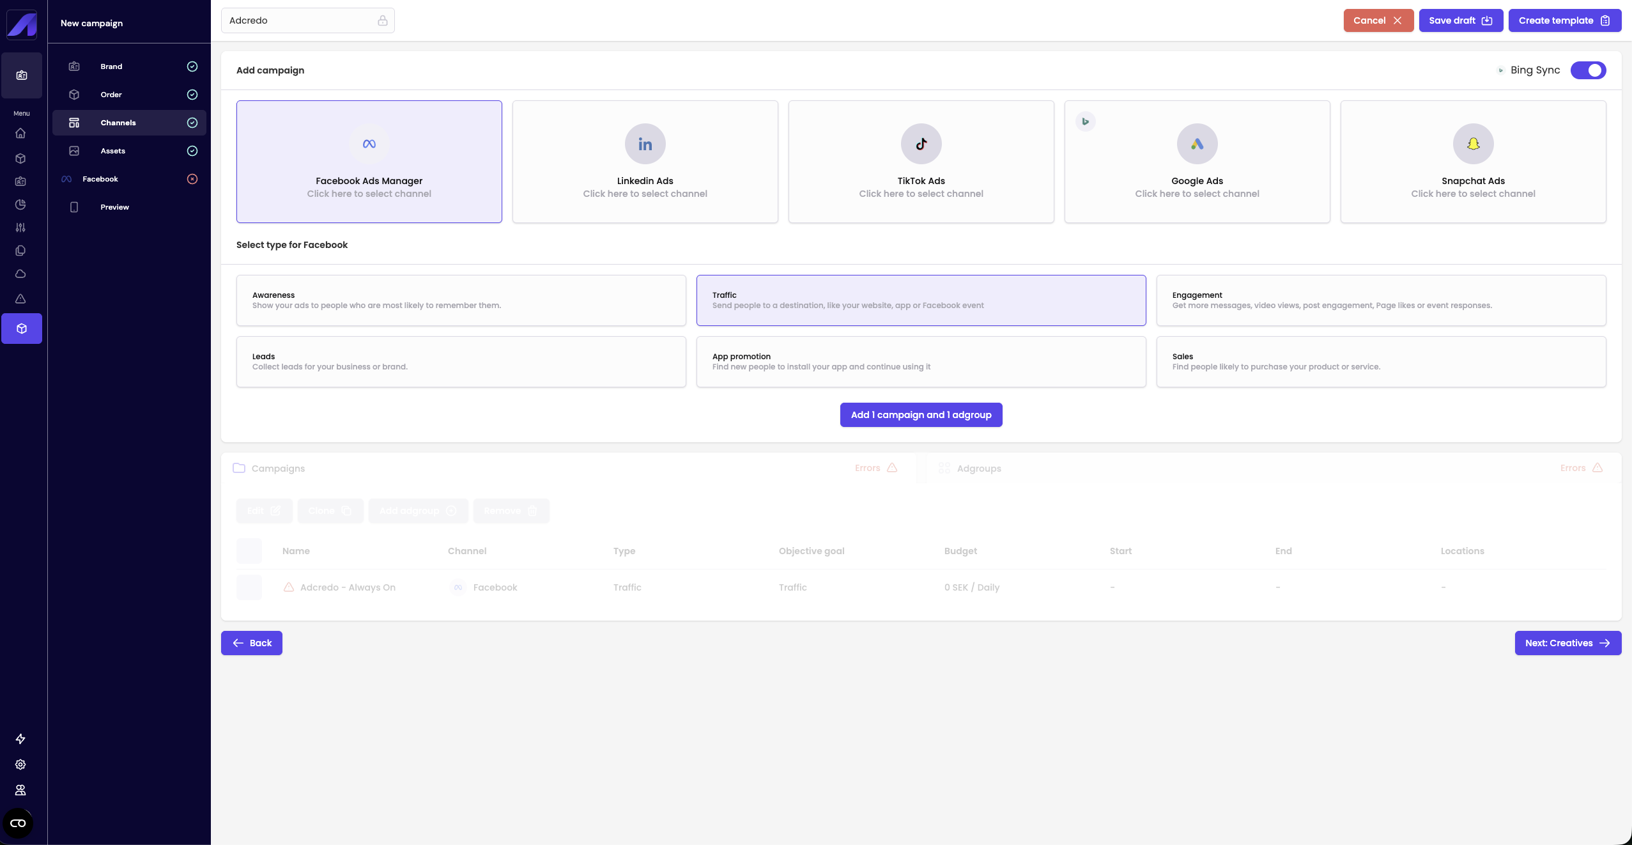Check the Adcredo - Always On row checkbox
The height and width of the screenshot is (845, 1632).
tap(249, 587)
